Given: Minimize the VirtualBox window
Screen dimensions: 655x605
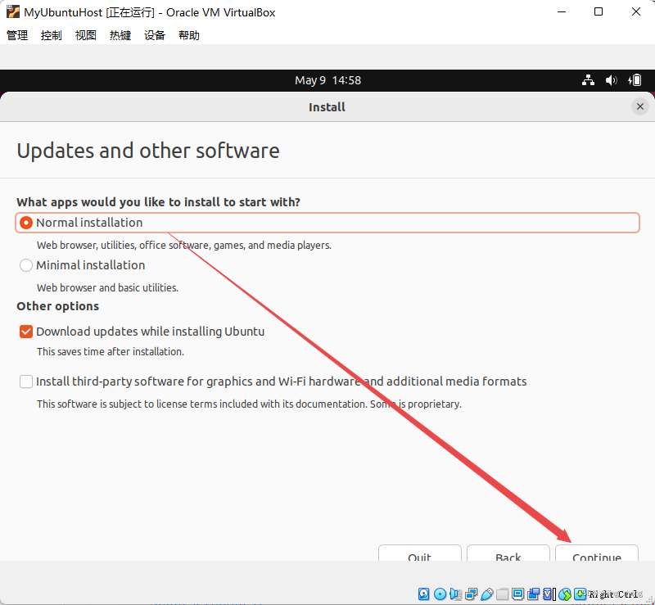Looking at the screenshot, I should coord(562,11).
